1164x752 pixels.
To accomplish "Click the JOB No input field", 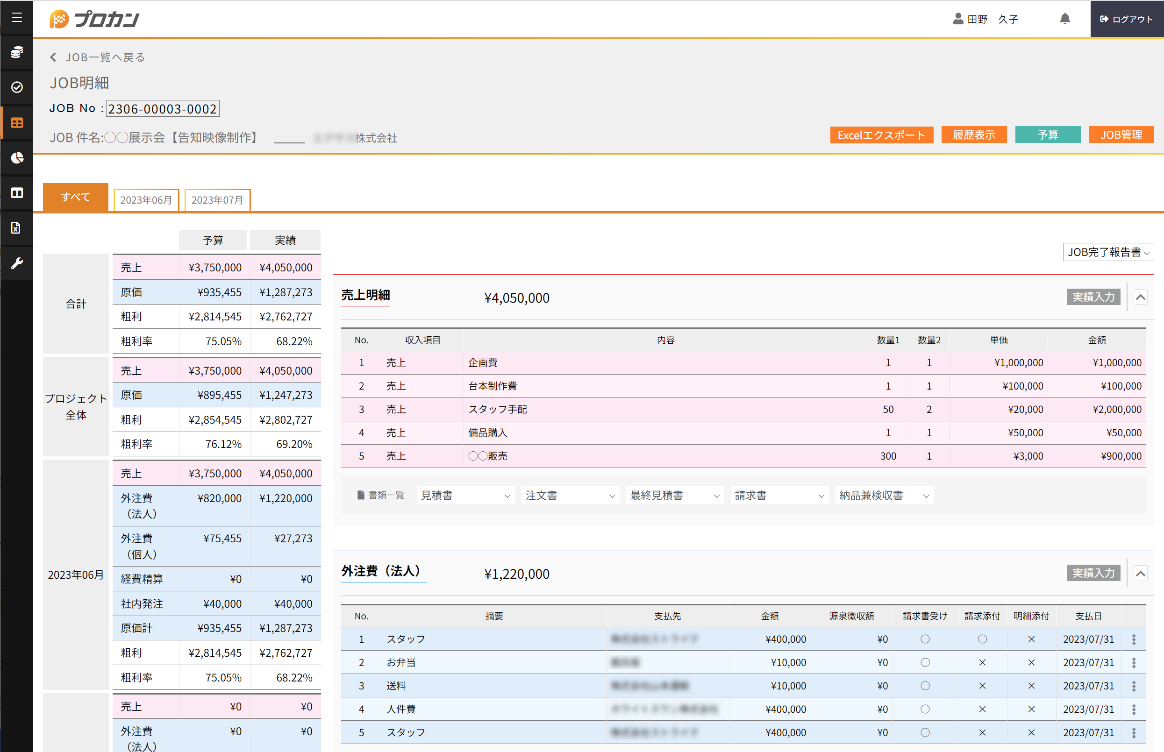I will tap(162, 108).
